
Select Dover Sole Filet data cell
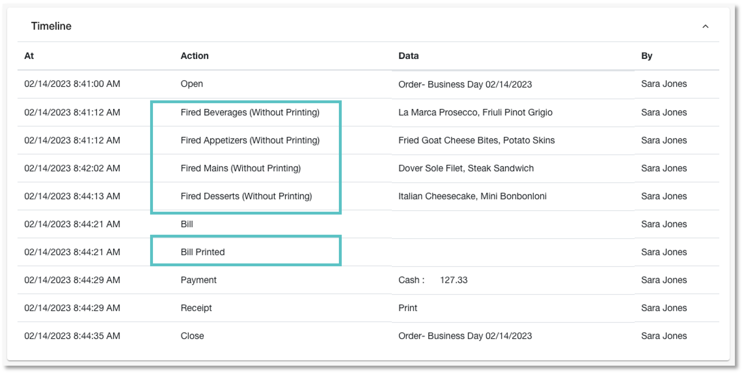click(x=466, y=168)
